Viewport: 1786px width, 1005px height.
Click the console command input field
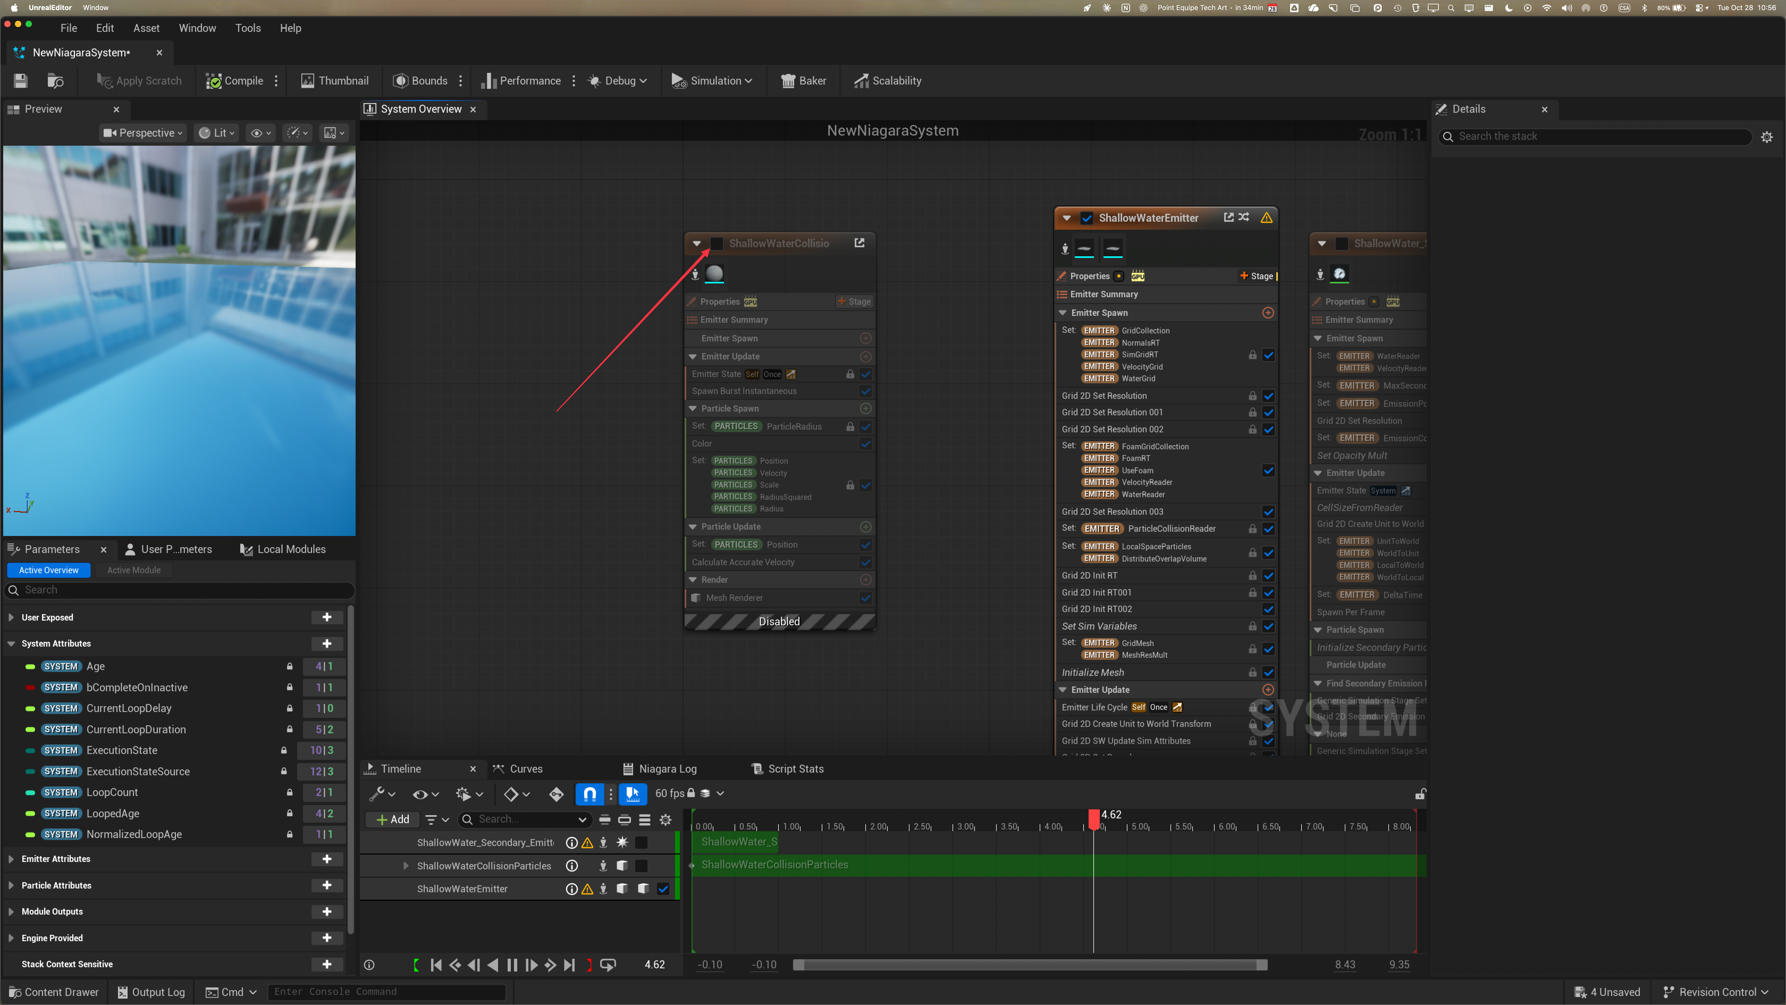coord(387,993)
